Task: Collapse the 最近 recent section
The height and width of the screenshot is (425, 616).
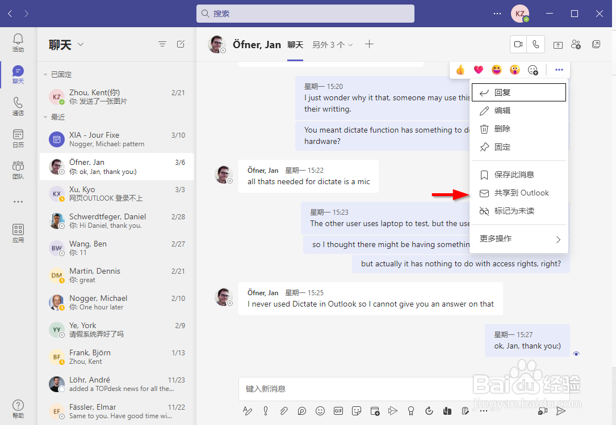Action: [45, 117]
